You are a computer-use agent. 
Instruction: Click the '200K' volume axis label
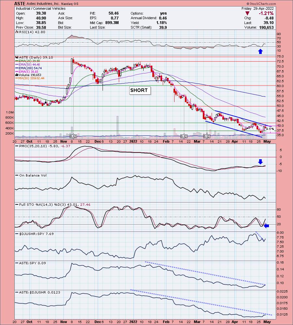(10, 134)
